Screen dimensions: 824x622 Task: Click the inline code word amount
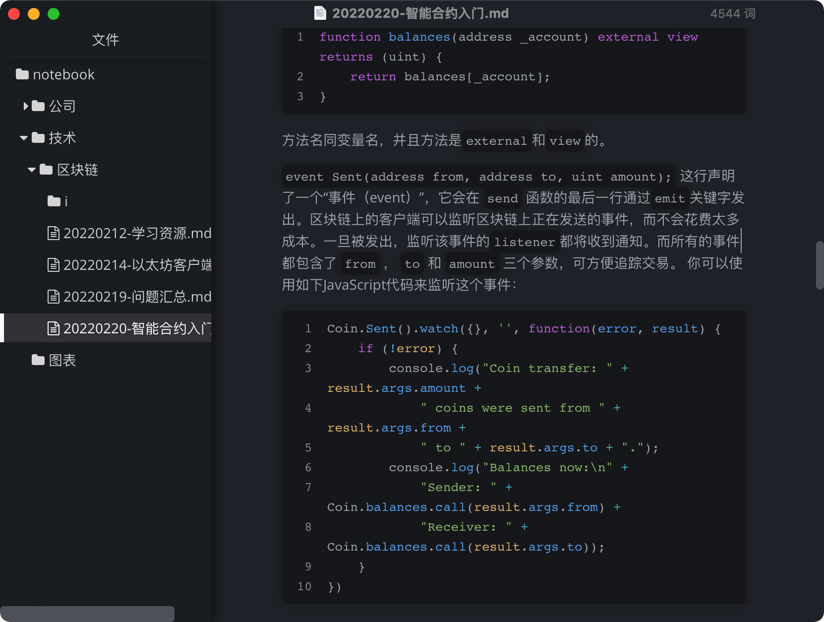click(472, 263)
